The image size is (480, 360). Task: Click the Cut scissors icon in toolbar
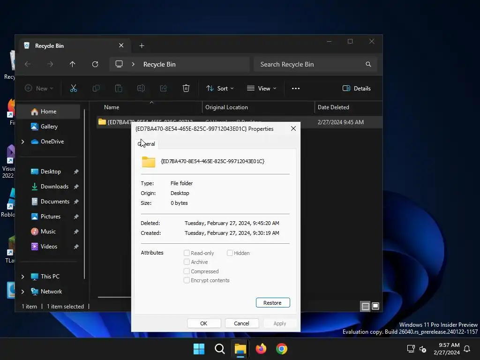[74, 89]
